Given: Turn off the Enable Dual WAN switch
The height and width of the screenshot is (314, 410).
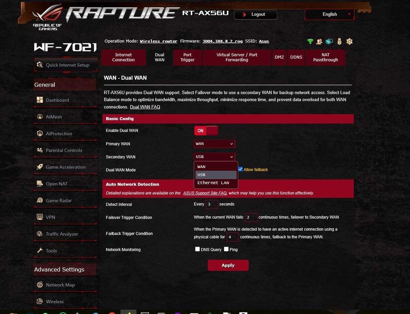Looking at the screenshot, I should click(x=206, y=131).
